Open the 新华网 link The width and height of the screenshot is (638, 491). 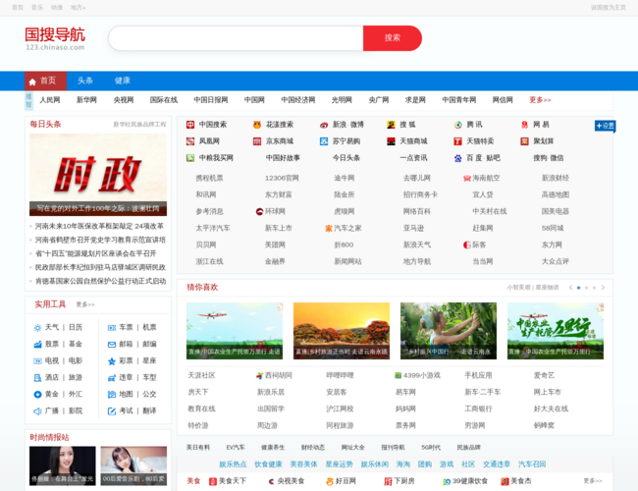pyautogui.click(x=86, y=100)
